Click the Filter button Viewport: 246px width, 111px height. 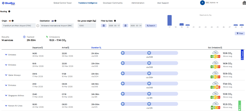240,33
